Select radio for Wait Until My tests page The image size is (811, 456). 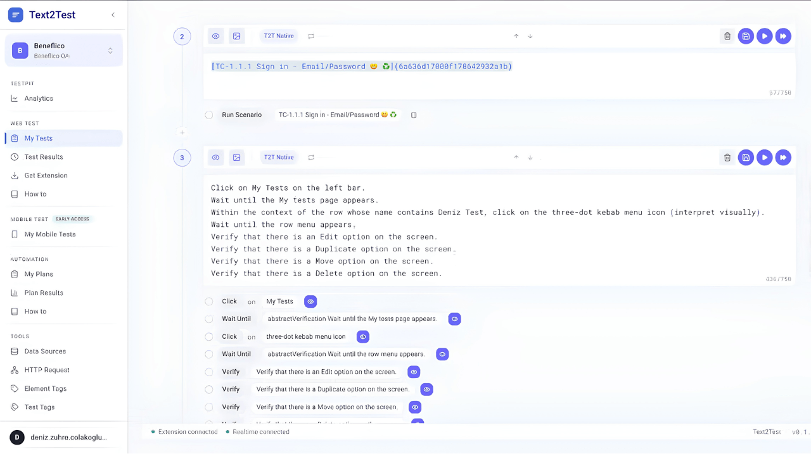(208, 319)
